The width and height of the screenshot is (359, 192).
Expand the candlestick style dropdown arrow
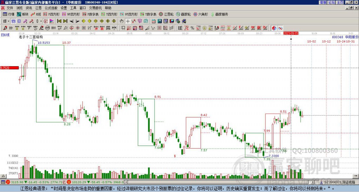pyautogui.click(x=41, y=21)
